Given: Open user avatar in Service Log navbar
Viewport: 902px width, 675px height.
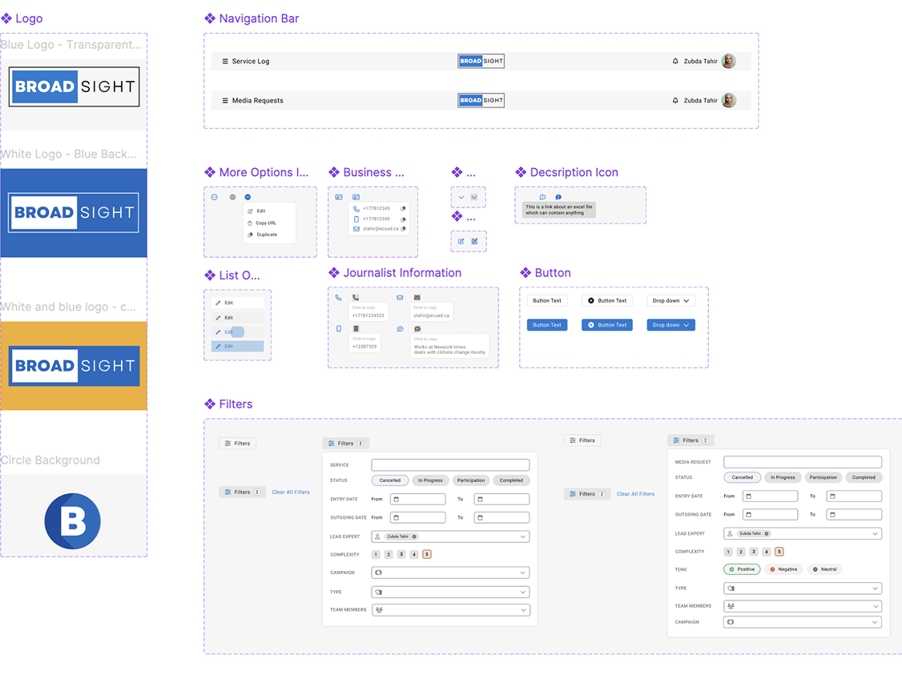Looking at the screenshot, I should [729, 61].
